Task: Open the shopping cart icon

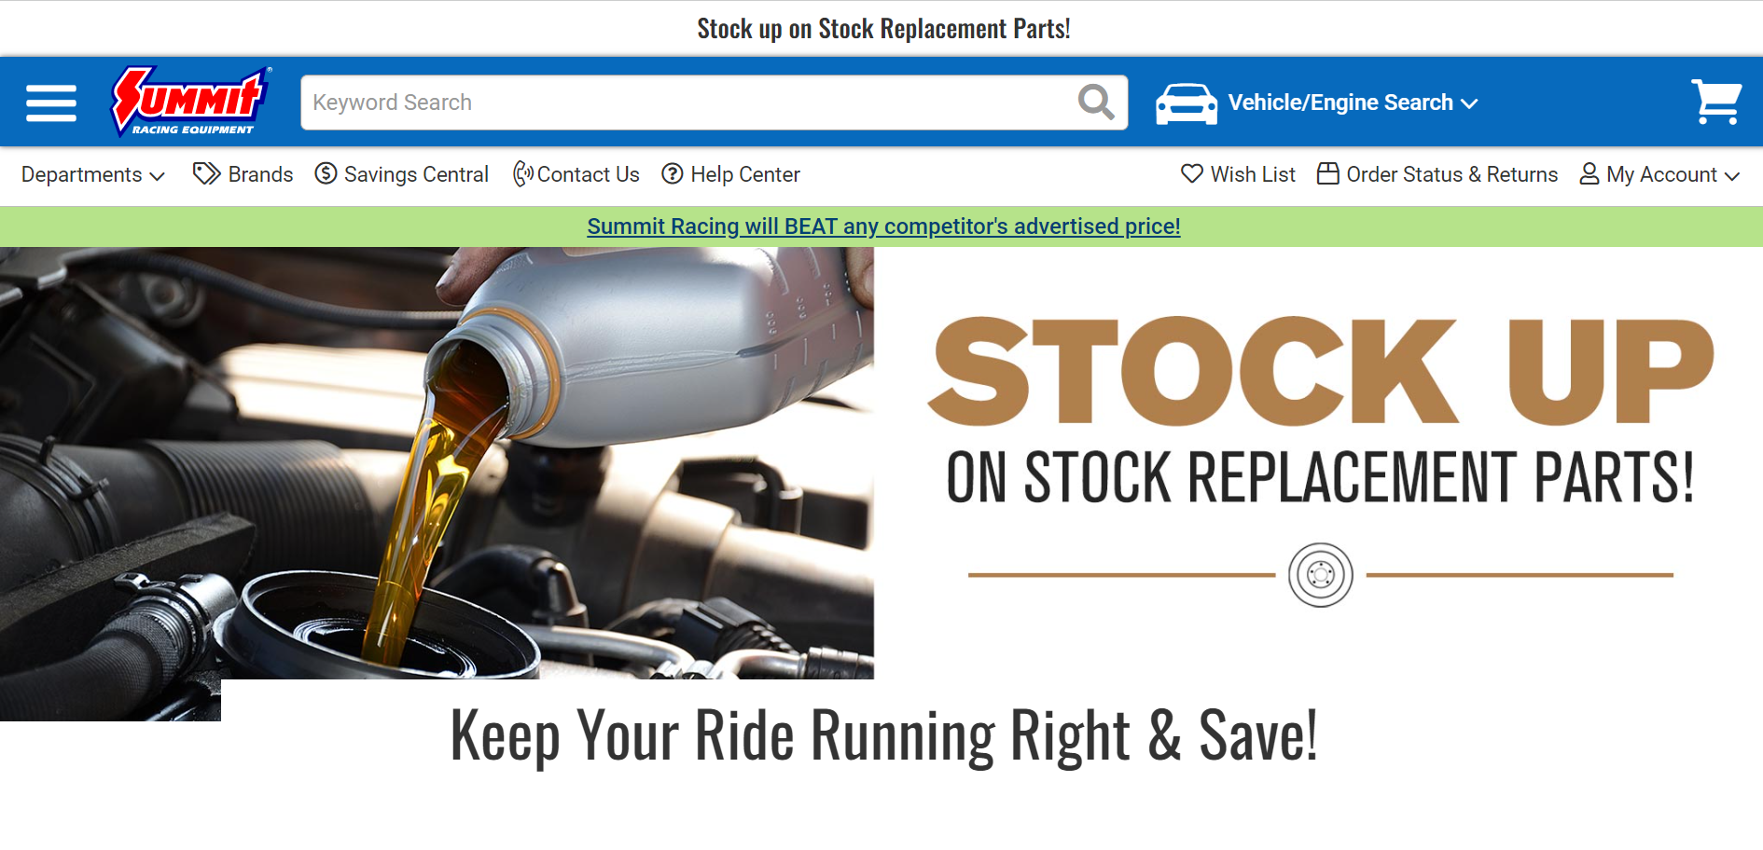Action: pos(1716,102)
